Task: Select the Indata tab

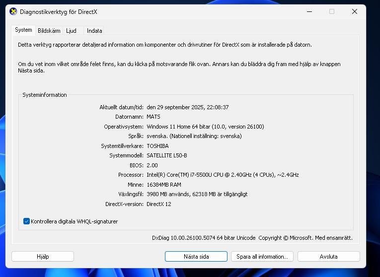Action: tap(94, 31)
